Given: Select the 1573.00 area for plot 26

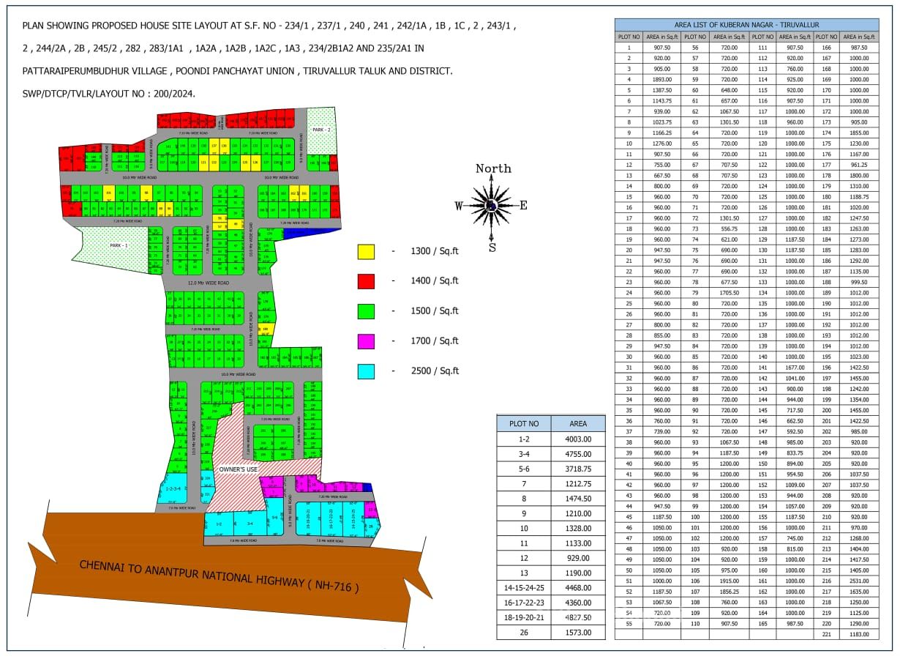Looking at the screenshot, I should (x=578, y=632).
